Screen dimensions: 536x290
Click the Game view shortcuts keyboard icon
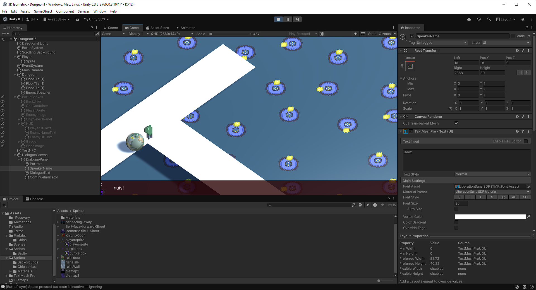point(363,34)
